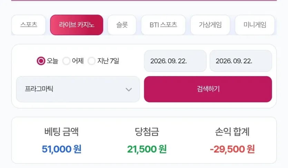Click the dropdown chevron arrow icon

(129, 90)
